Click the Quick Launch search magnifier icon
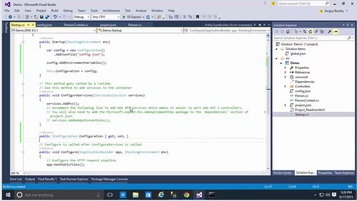The height and width of the screenshot is (201, 357). click(x=327, y=3)
